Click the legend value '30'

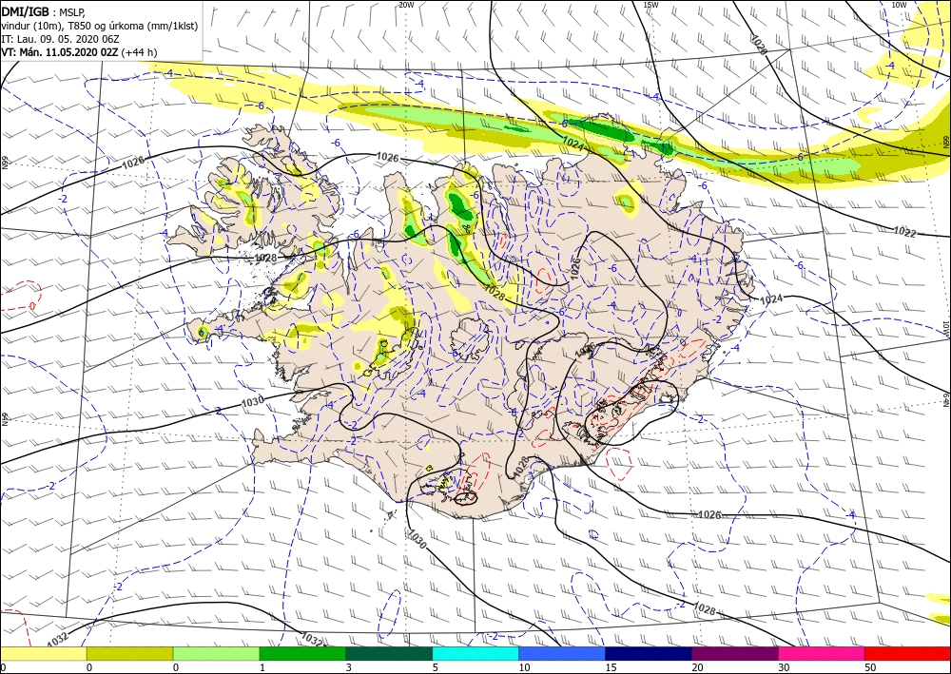tap(783, 667)
